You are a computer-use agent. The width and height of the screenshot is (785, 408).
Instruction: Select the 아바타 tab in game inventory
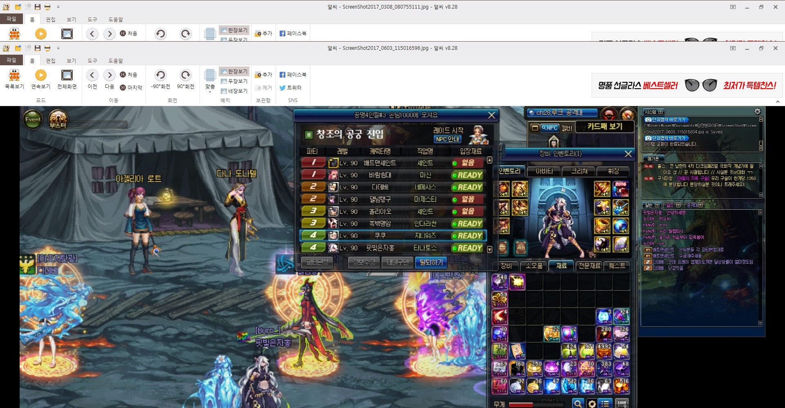[544, 171]
